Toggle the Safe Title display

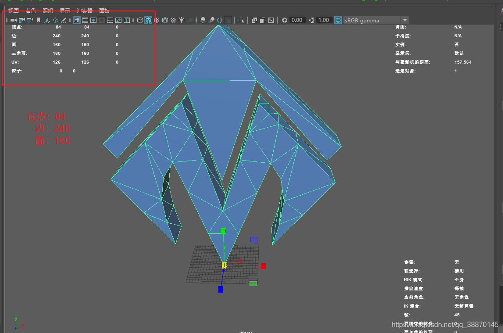127,20
